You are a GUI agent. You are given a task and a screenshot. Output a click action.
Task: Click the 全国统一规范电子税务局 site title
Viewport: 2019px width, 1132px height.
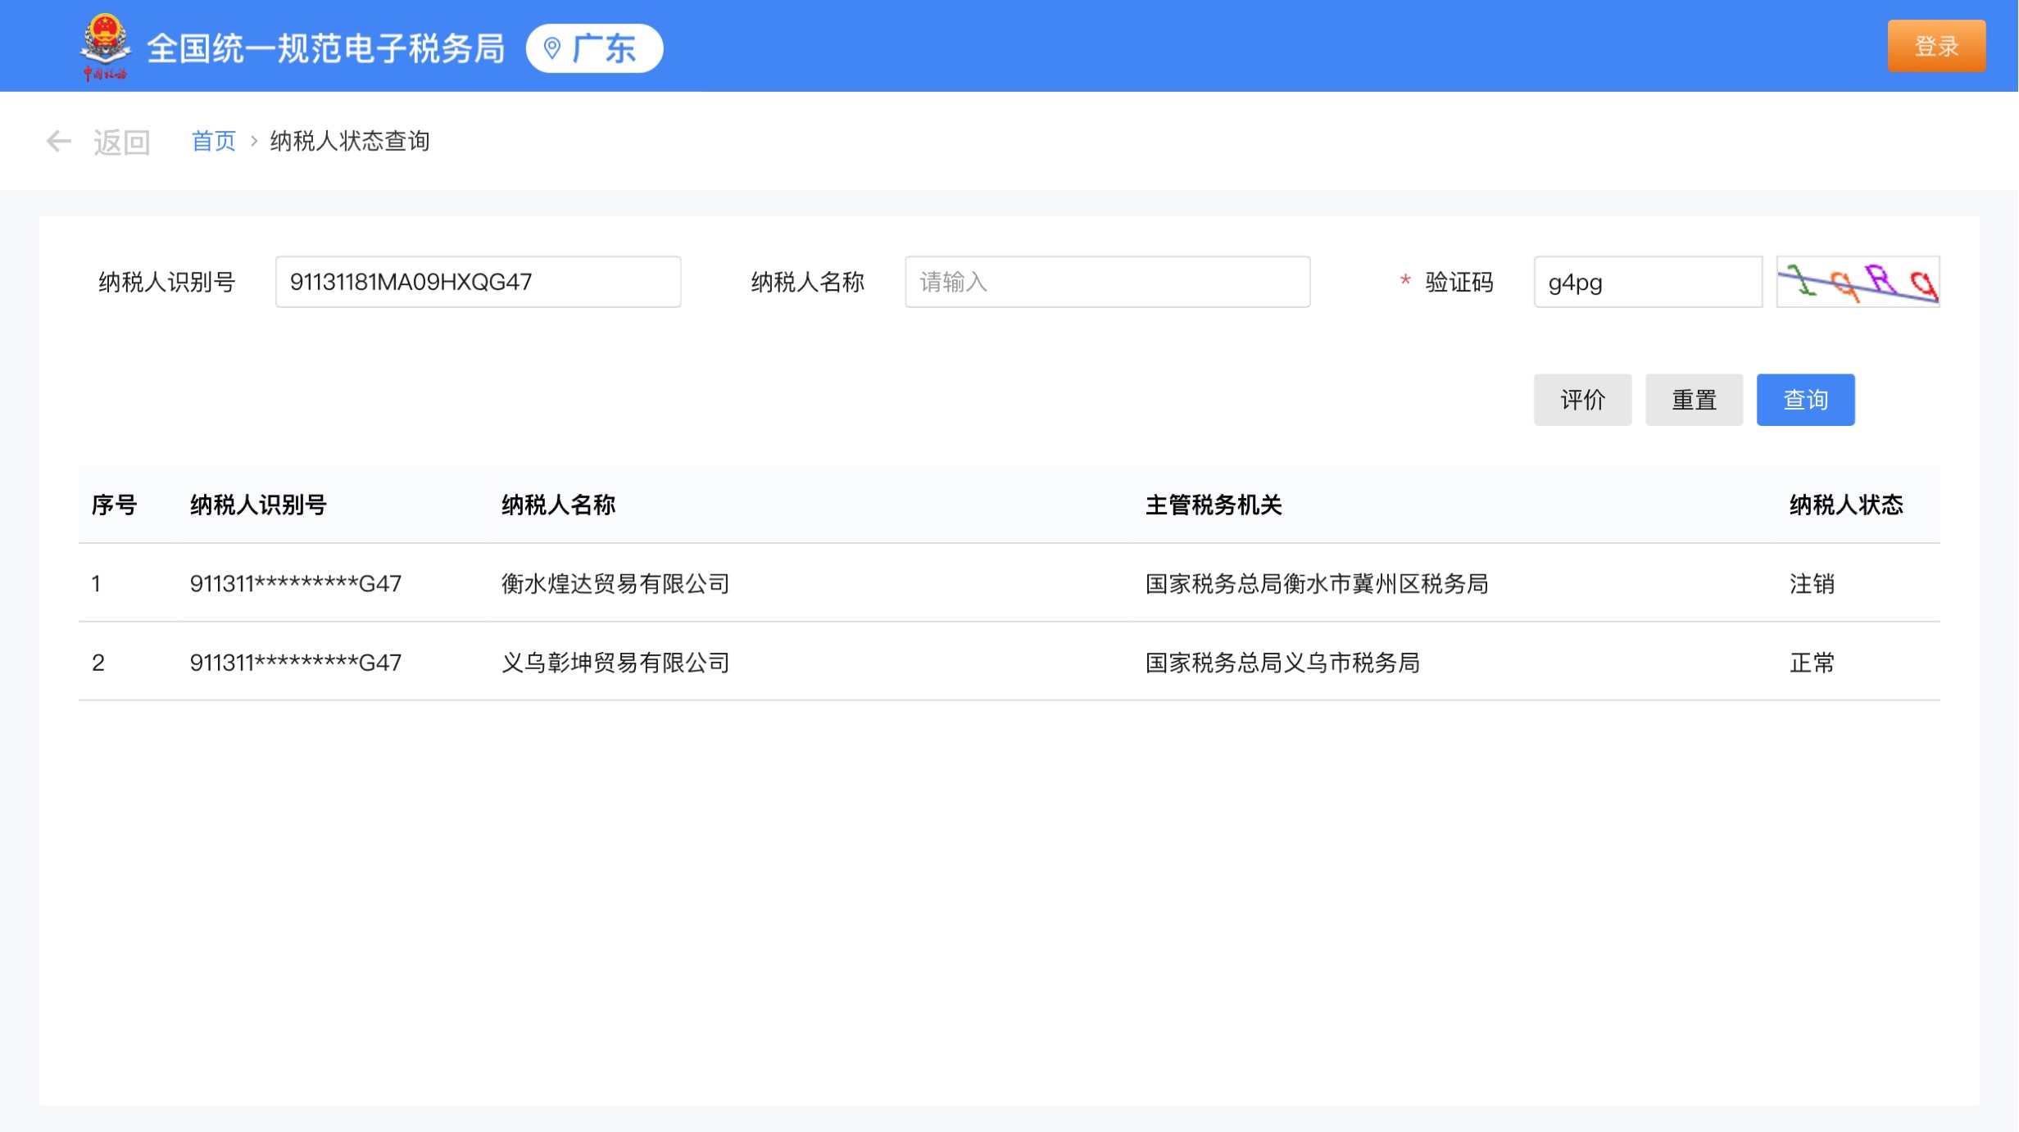325,48
